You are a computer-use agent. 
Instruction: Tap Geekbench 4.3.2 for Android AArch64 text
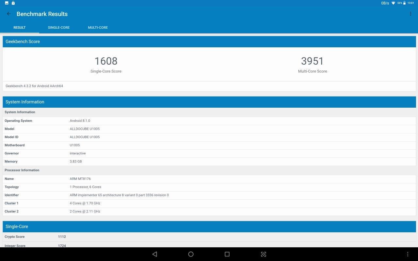(x=34, y=86)
